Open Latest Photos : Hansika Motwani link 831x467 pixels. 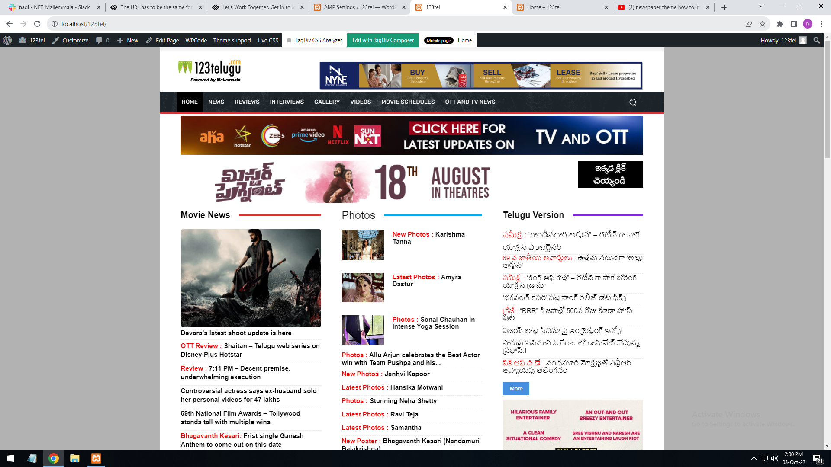(x=392, y=387)
